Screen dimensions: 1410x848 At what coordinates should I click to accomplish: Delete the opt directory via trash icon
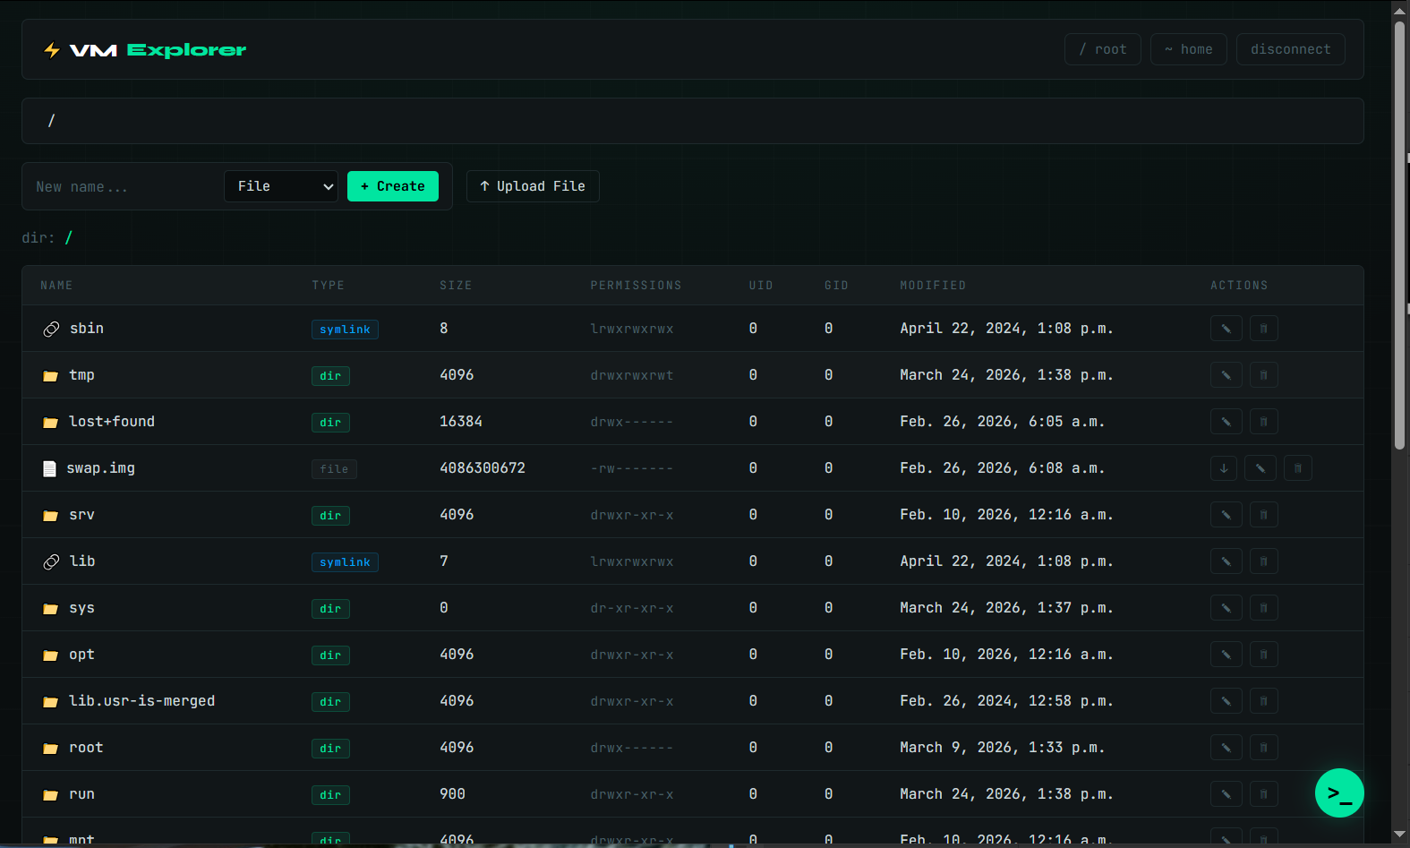[1263, 655]
